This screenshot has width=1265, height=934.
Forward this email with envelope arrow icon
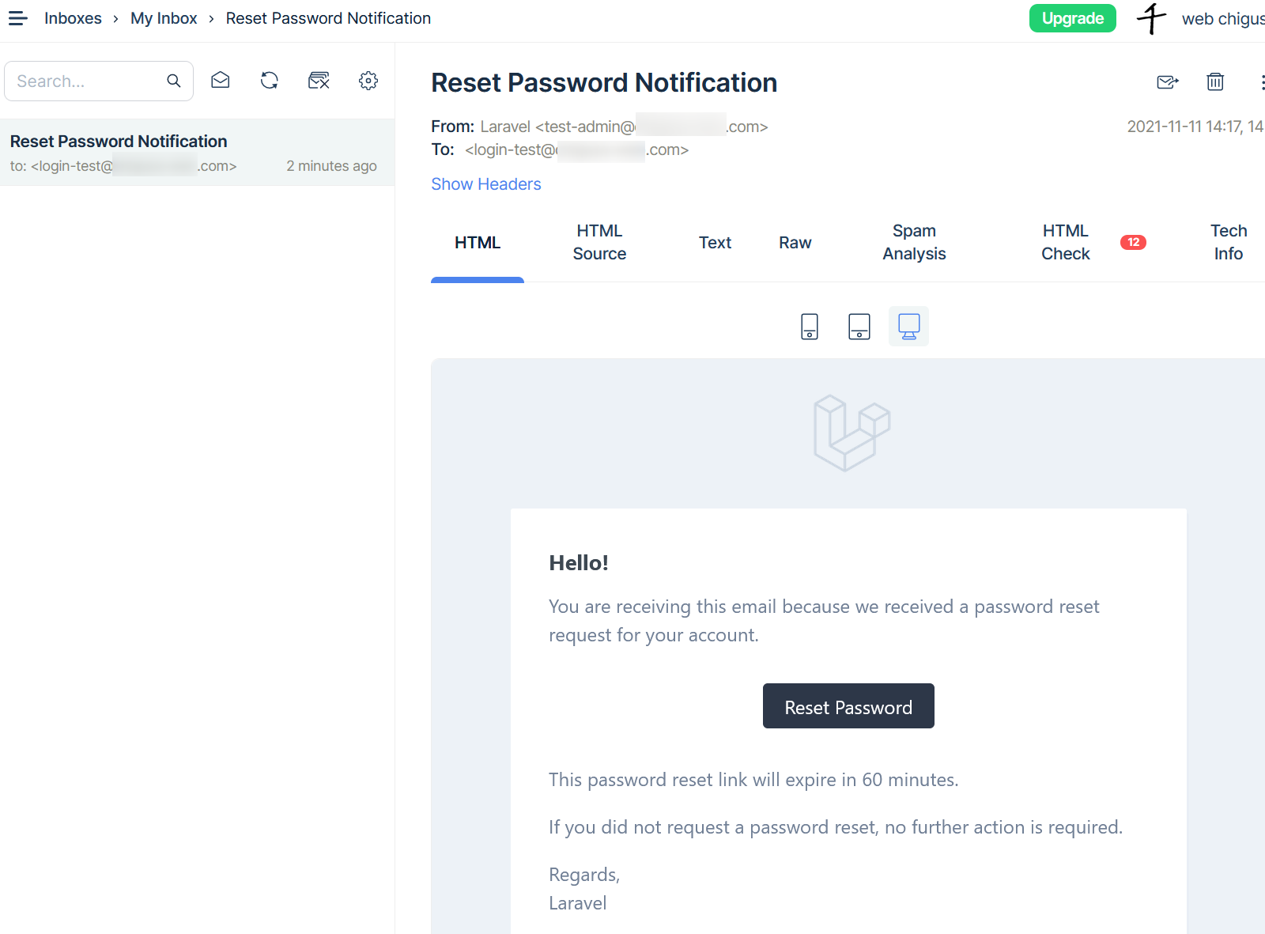[x=1167, y=81]
